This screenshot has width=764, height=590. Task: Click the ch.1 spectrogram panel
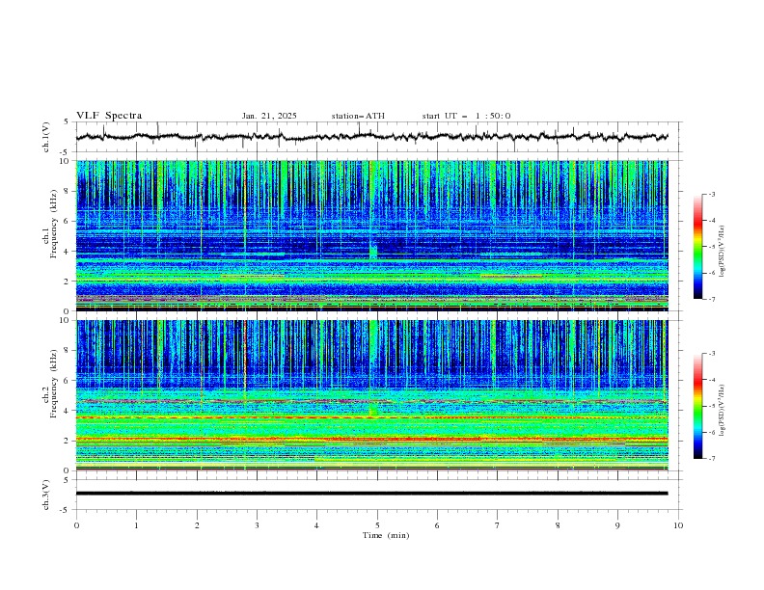pos(371,235)
